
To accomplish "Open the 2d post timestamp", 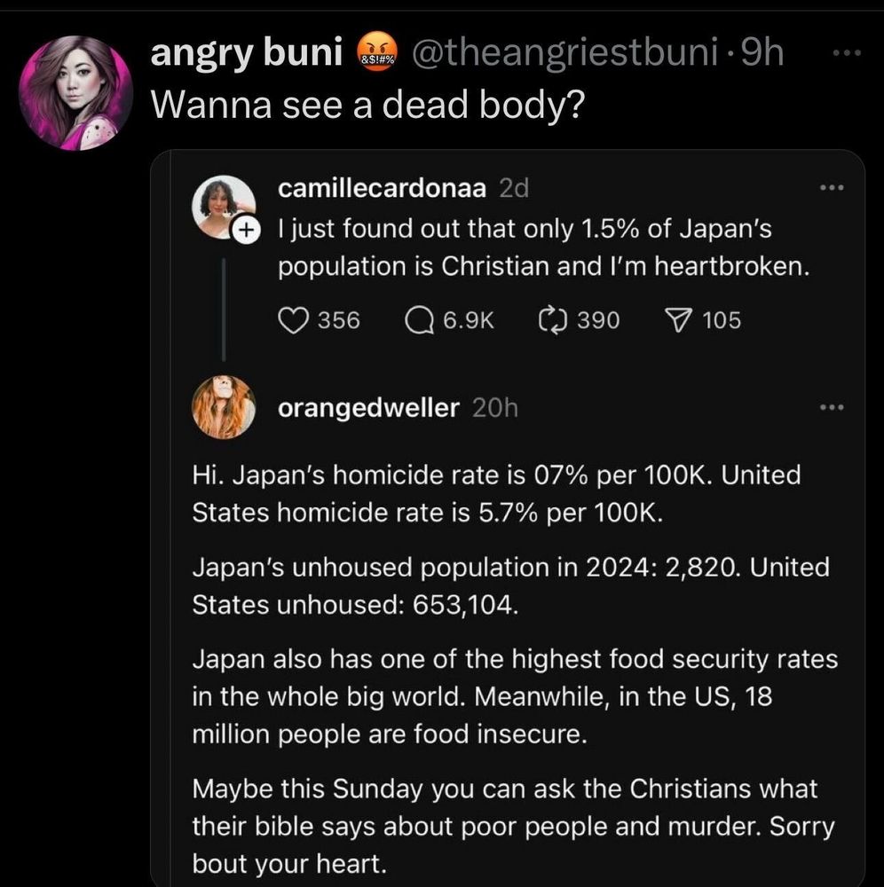I will 514,188.
